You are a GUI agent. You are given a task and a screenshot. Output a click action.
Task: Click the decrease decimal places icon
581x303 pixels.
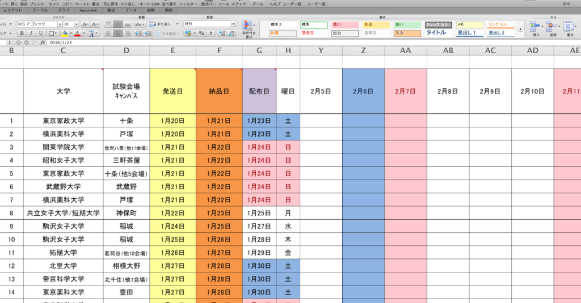[232, 33]
